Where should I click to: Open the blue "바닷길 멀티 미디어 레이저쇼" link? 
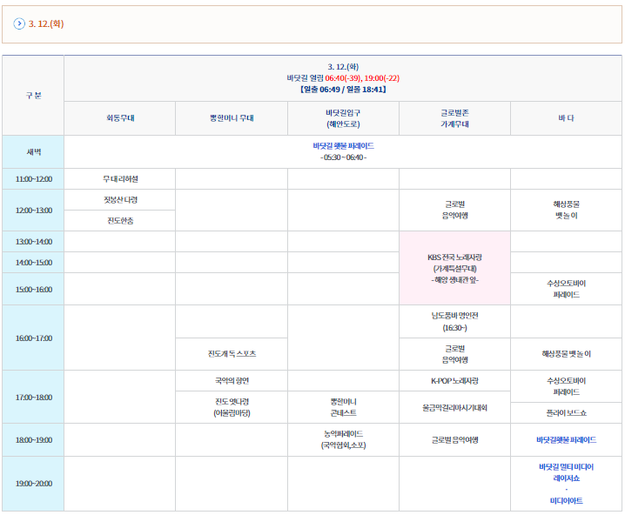[566, 472]
